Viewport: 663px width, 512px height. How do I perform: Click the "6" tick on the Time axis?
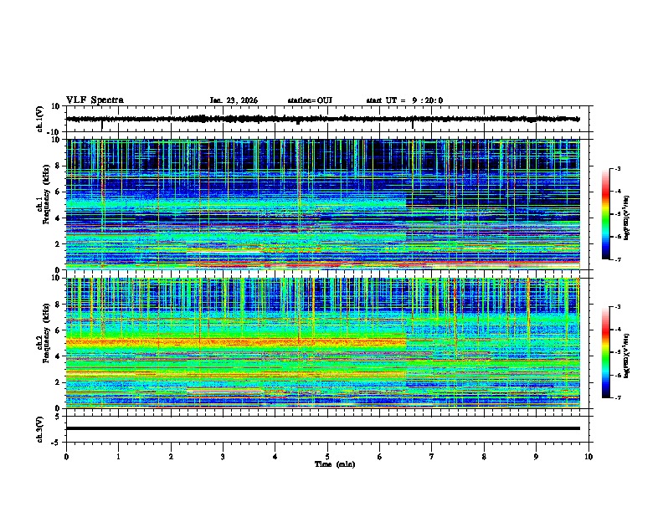coord(379,457)
